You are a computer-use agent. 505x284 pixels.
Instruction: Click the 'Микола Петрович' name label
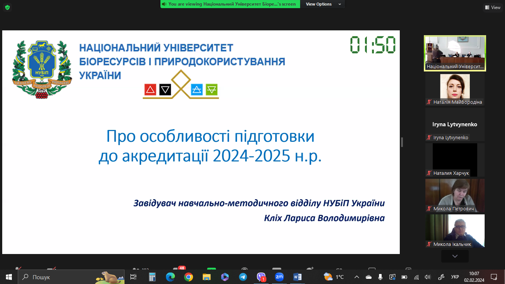pos(453,208)
